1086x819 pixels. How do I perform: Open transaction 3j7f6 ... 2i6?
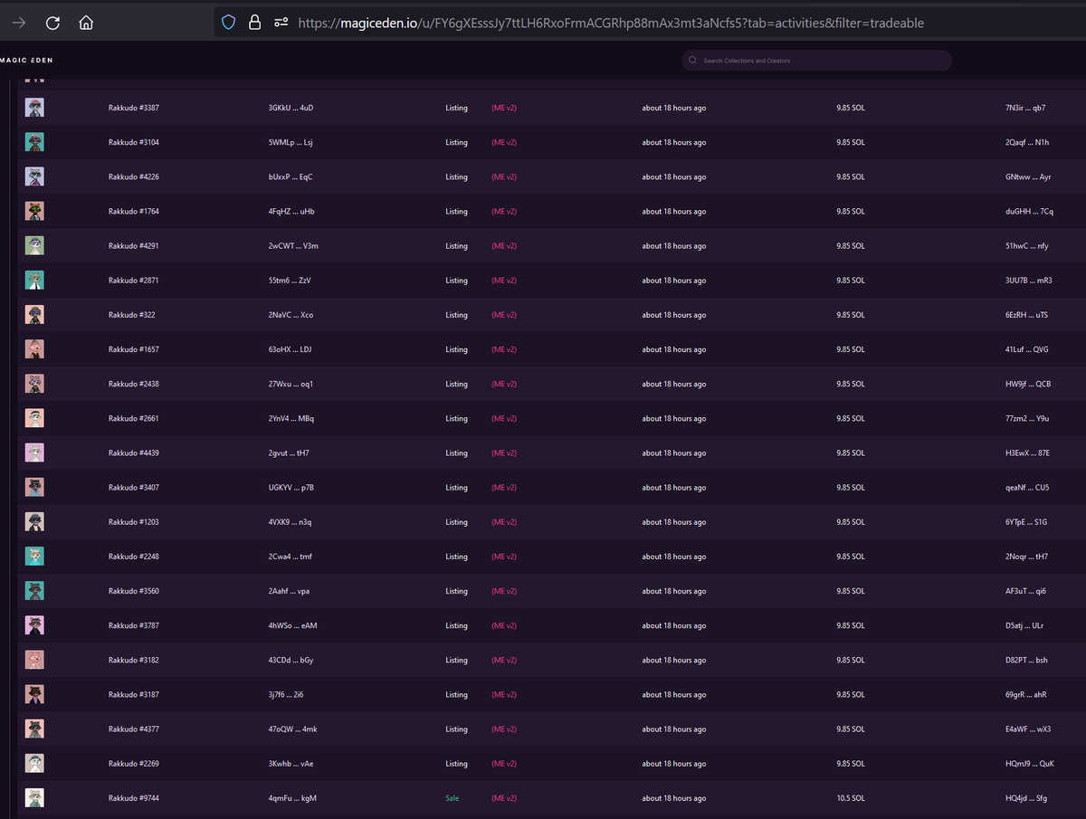point(286,694)
